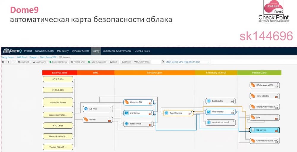The height and width of the screenshot is (152, 297).
Task: Click the instance badge on Lambda-SG
Action: pos(232,102)
